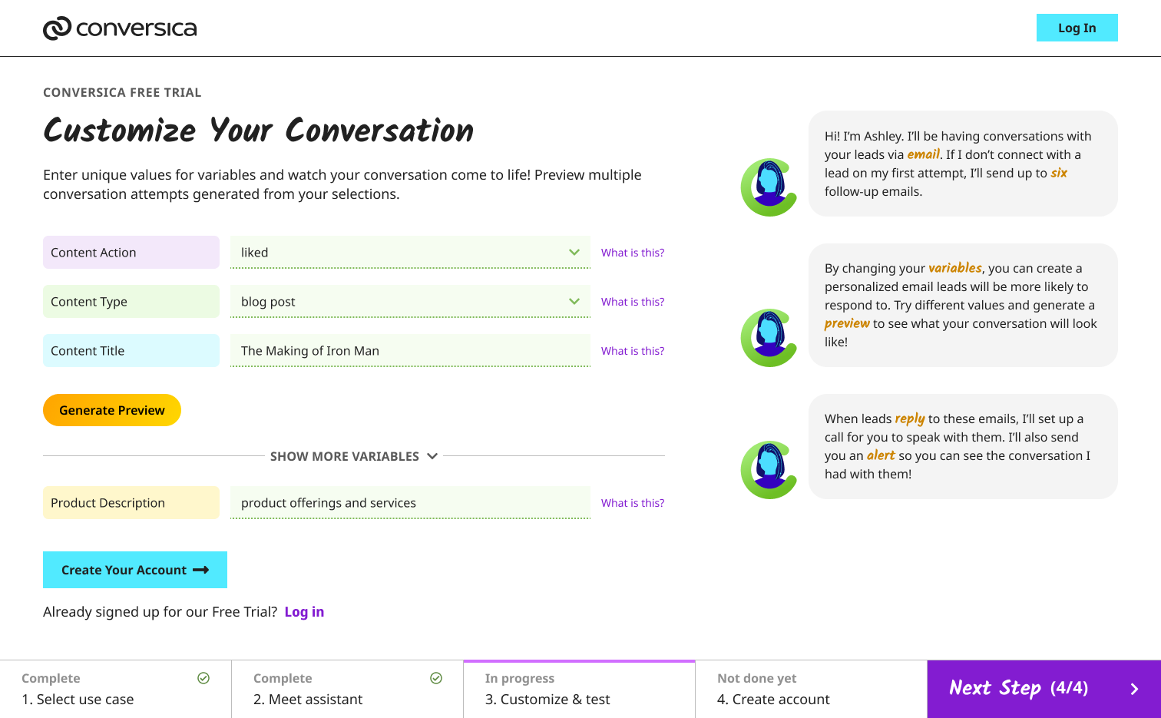Click What is this? for Content Type
This screenshot has width=1161, height=718.
pos(633,302)
